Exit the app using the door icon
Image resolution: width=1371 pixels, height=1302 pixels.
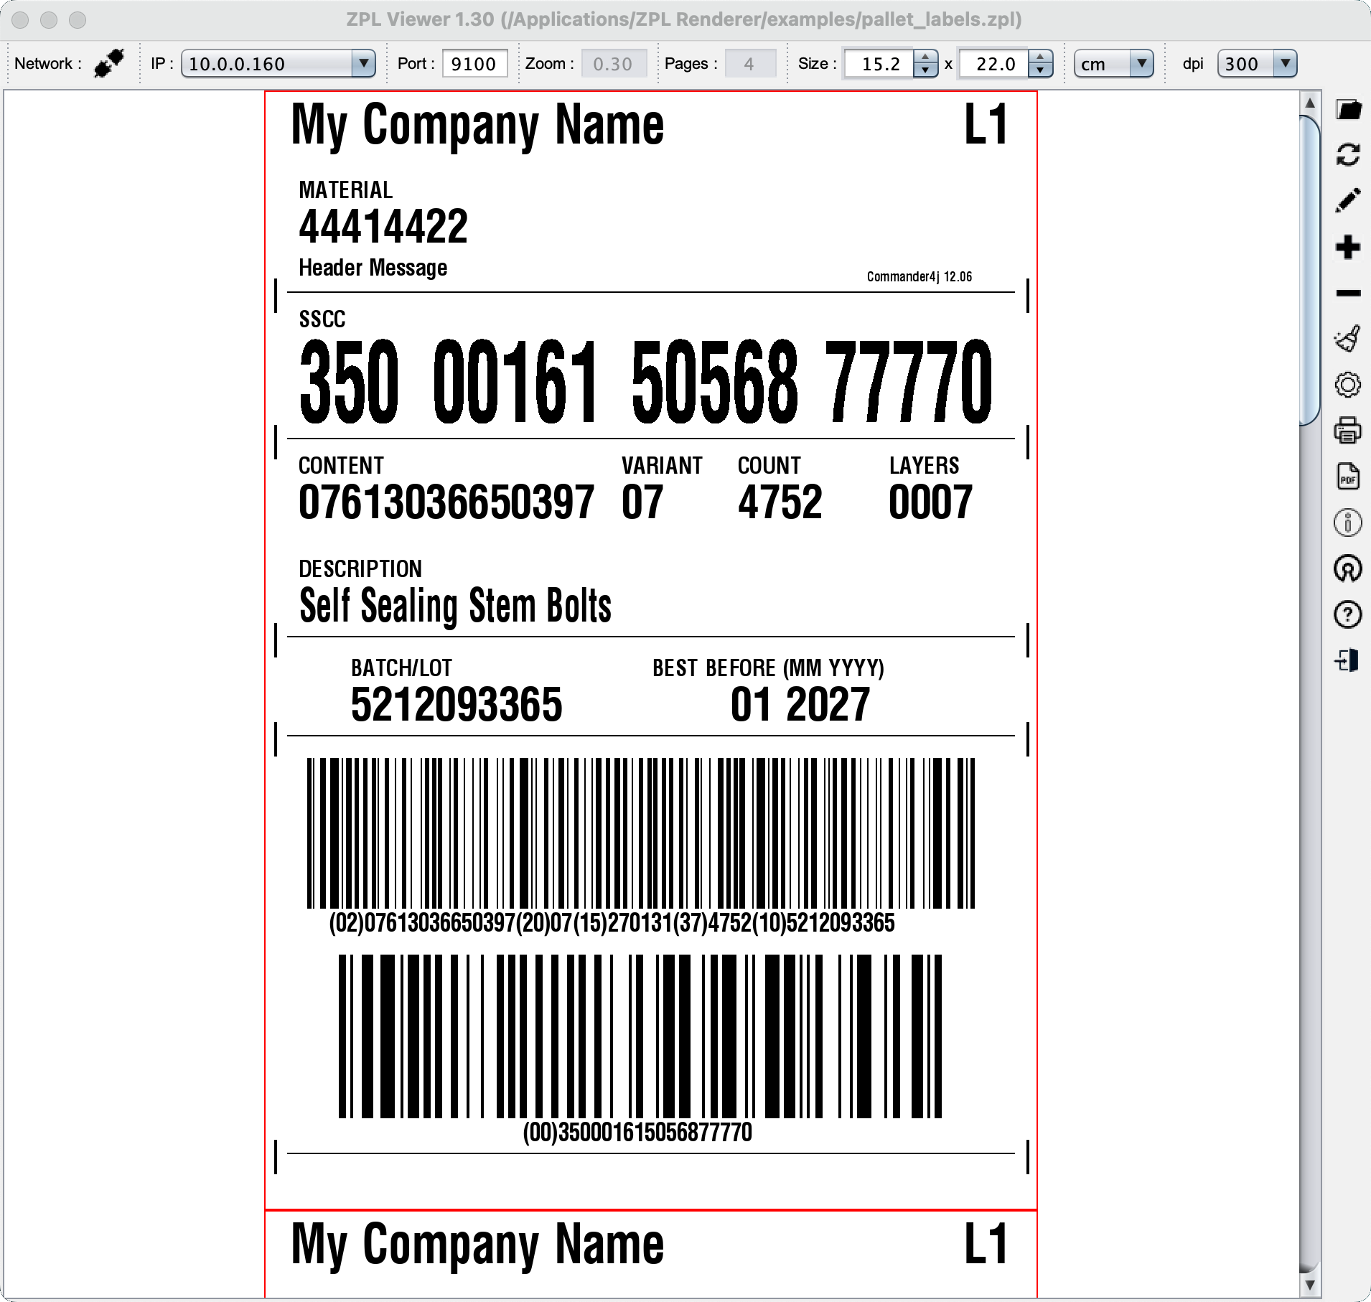pyautogui.click(x=1348, y=660)
